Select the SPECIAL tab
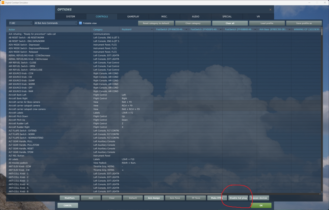Image resolution: width=329 pixels, height=210 pixels. (x=227, y=16)
